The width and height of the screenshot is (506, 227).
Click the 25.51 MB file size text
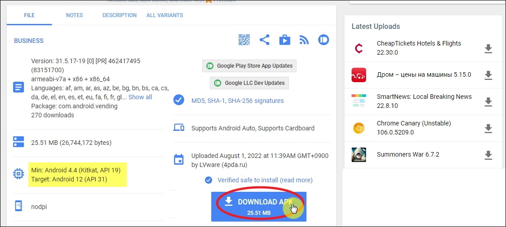pyautogui.click(x=71, y=143)
